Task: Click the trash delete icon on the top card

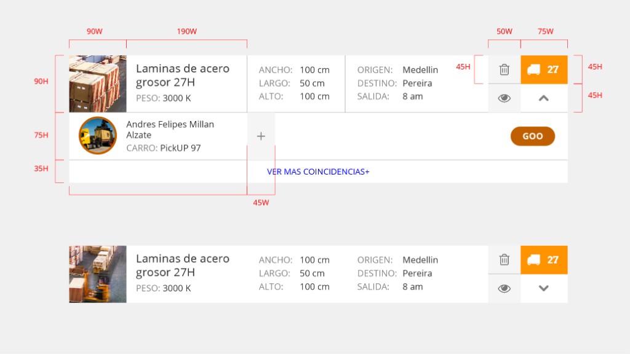Action: tap(504, 69)
